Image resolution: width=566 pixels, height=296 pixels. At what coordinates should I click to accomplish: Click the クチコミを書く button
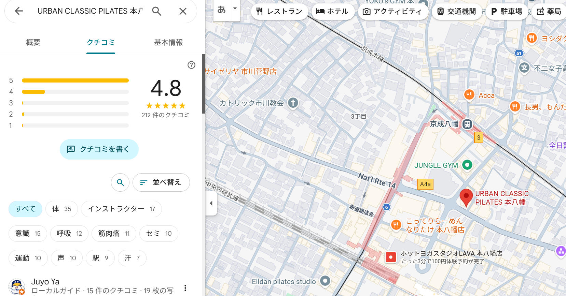[99, 149]
